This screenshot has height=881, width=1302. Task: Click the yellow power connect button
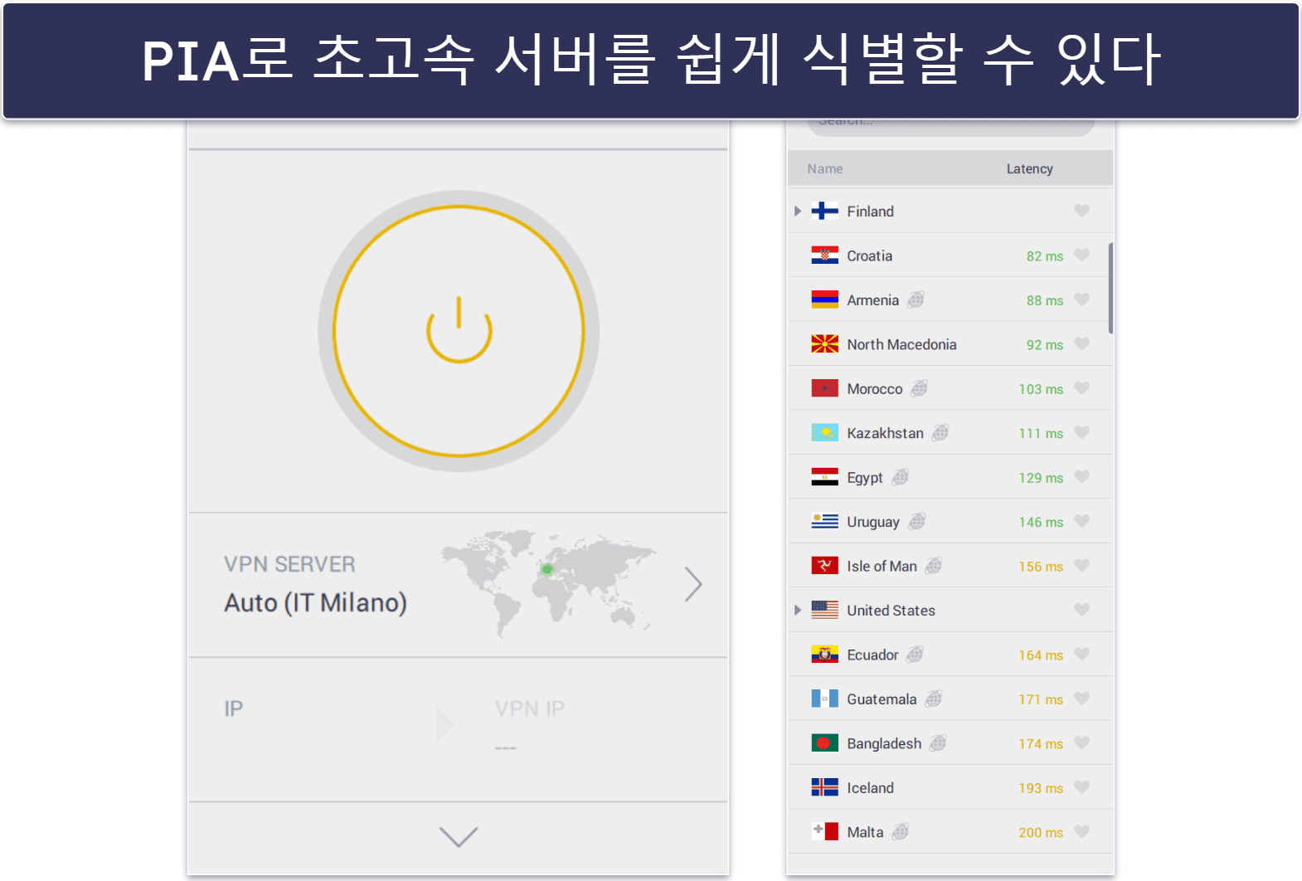coord(459,331)
